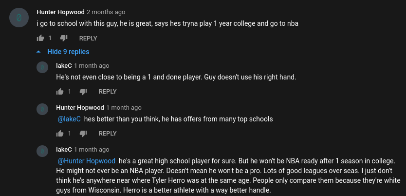The width and height of the screenshot is (406, 196).
Task: Click the @lakeC mention link
Action: (69, 118)
